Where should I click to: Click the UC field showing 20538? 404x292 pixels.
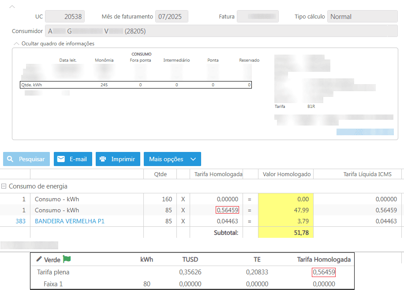pyautogui.click(x=65, y=16)
